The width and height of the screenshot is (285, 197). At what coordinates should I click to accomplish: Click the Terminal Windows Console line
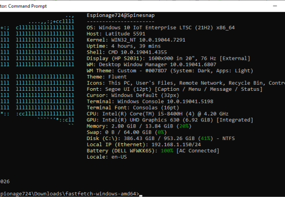click(150, 102)
